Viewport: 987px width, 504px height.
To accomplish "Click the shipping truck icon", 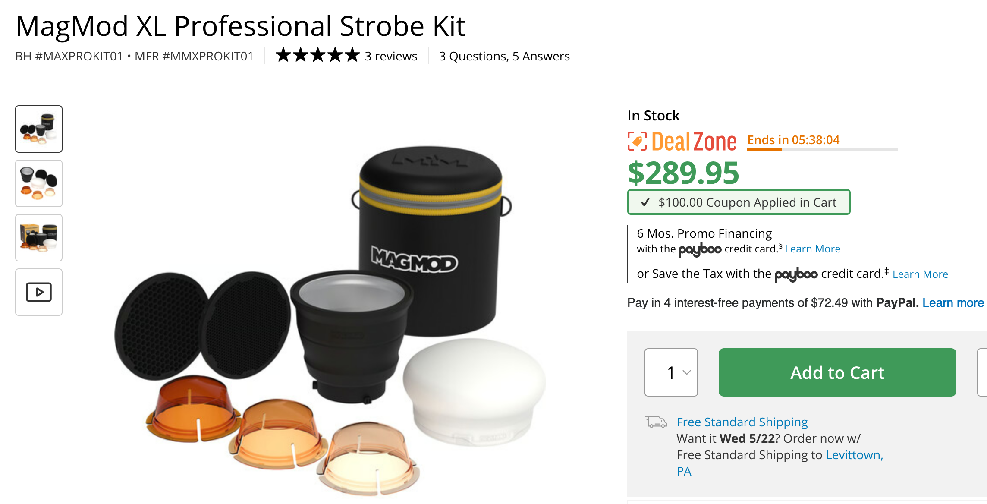I will [x=656, y=422].
